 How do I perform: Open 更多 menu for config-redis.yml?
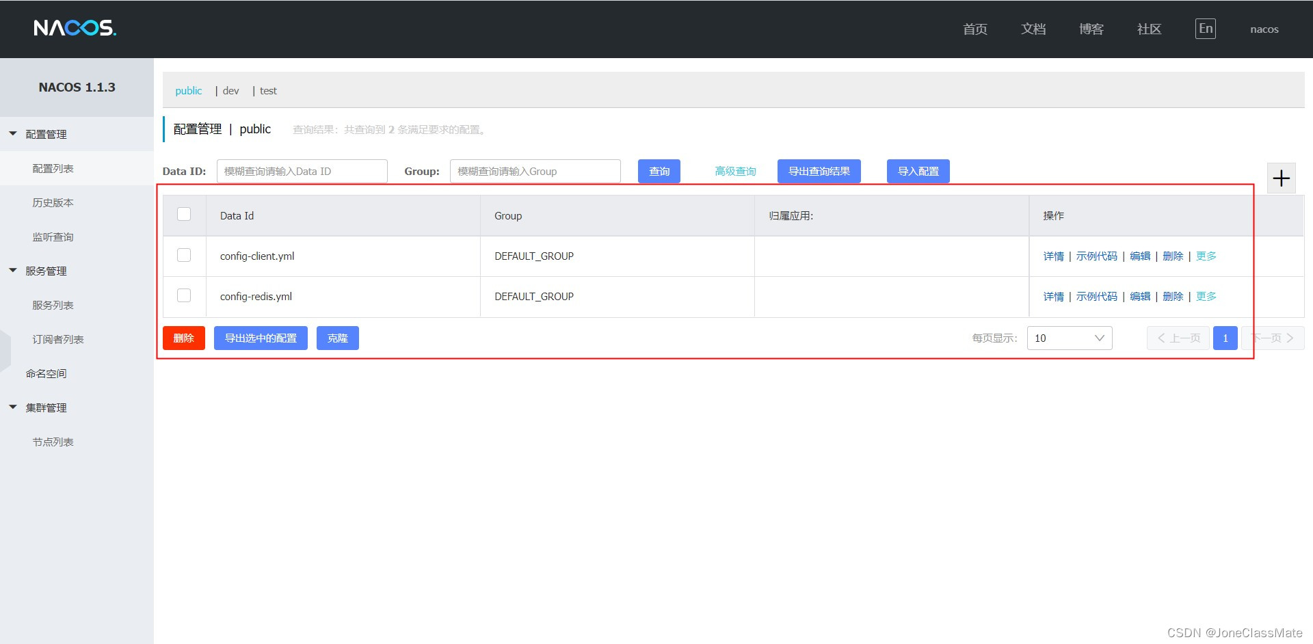pyautogui.click(x=1206, y=297)
